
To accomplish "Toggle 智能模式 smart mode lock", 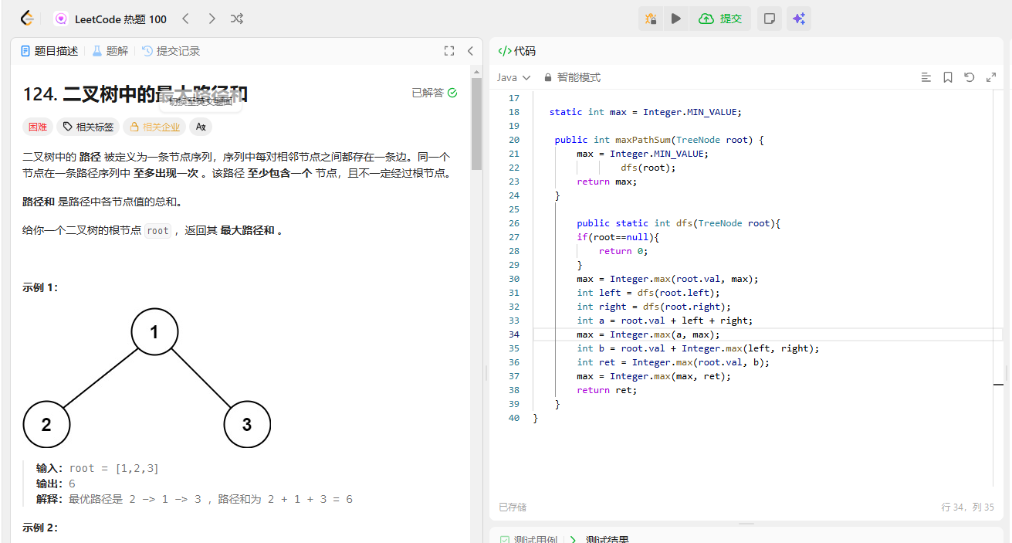I will point(572,77).
